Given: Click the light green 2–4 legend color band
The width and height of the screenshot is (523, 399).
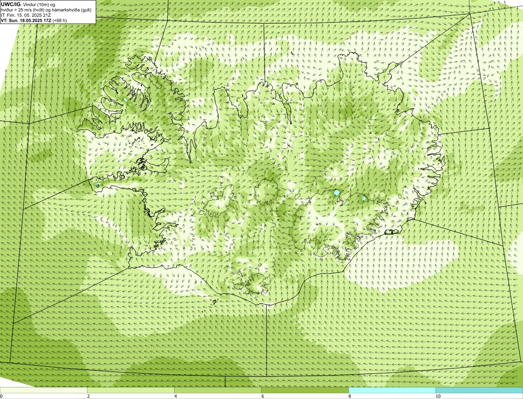Looking at the screenshot, I should pyautogui.click(x=131, y=390).
